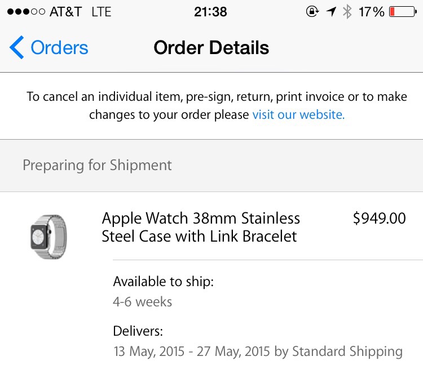Viewport: 423px width, 392px height.
Task: Tap the rotation lock status icon
Action: click(312, 12)
